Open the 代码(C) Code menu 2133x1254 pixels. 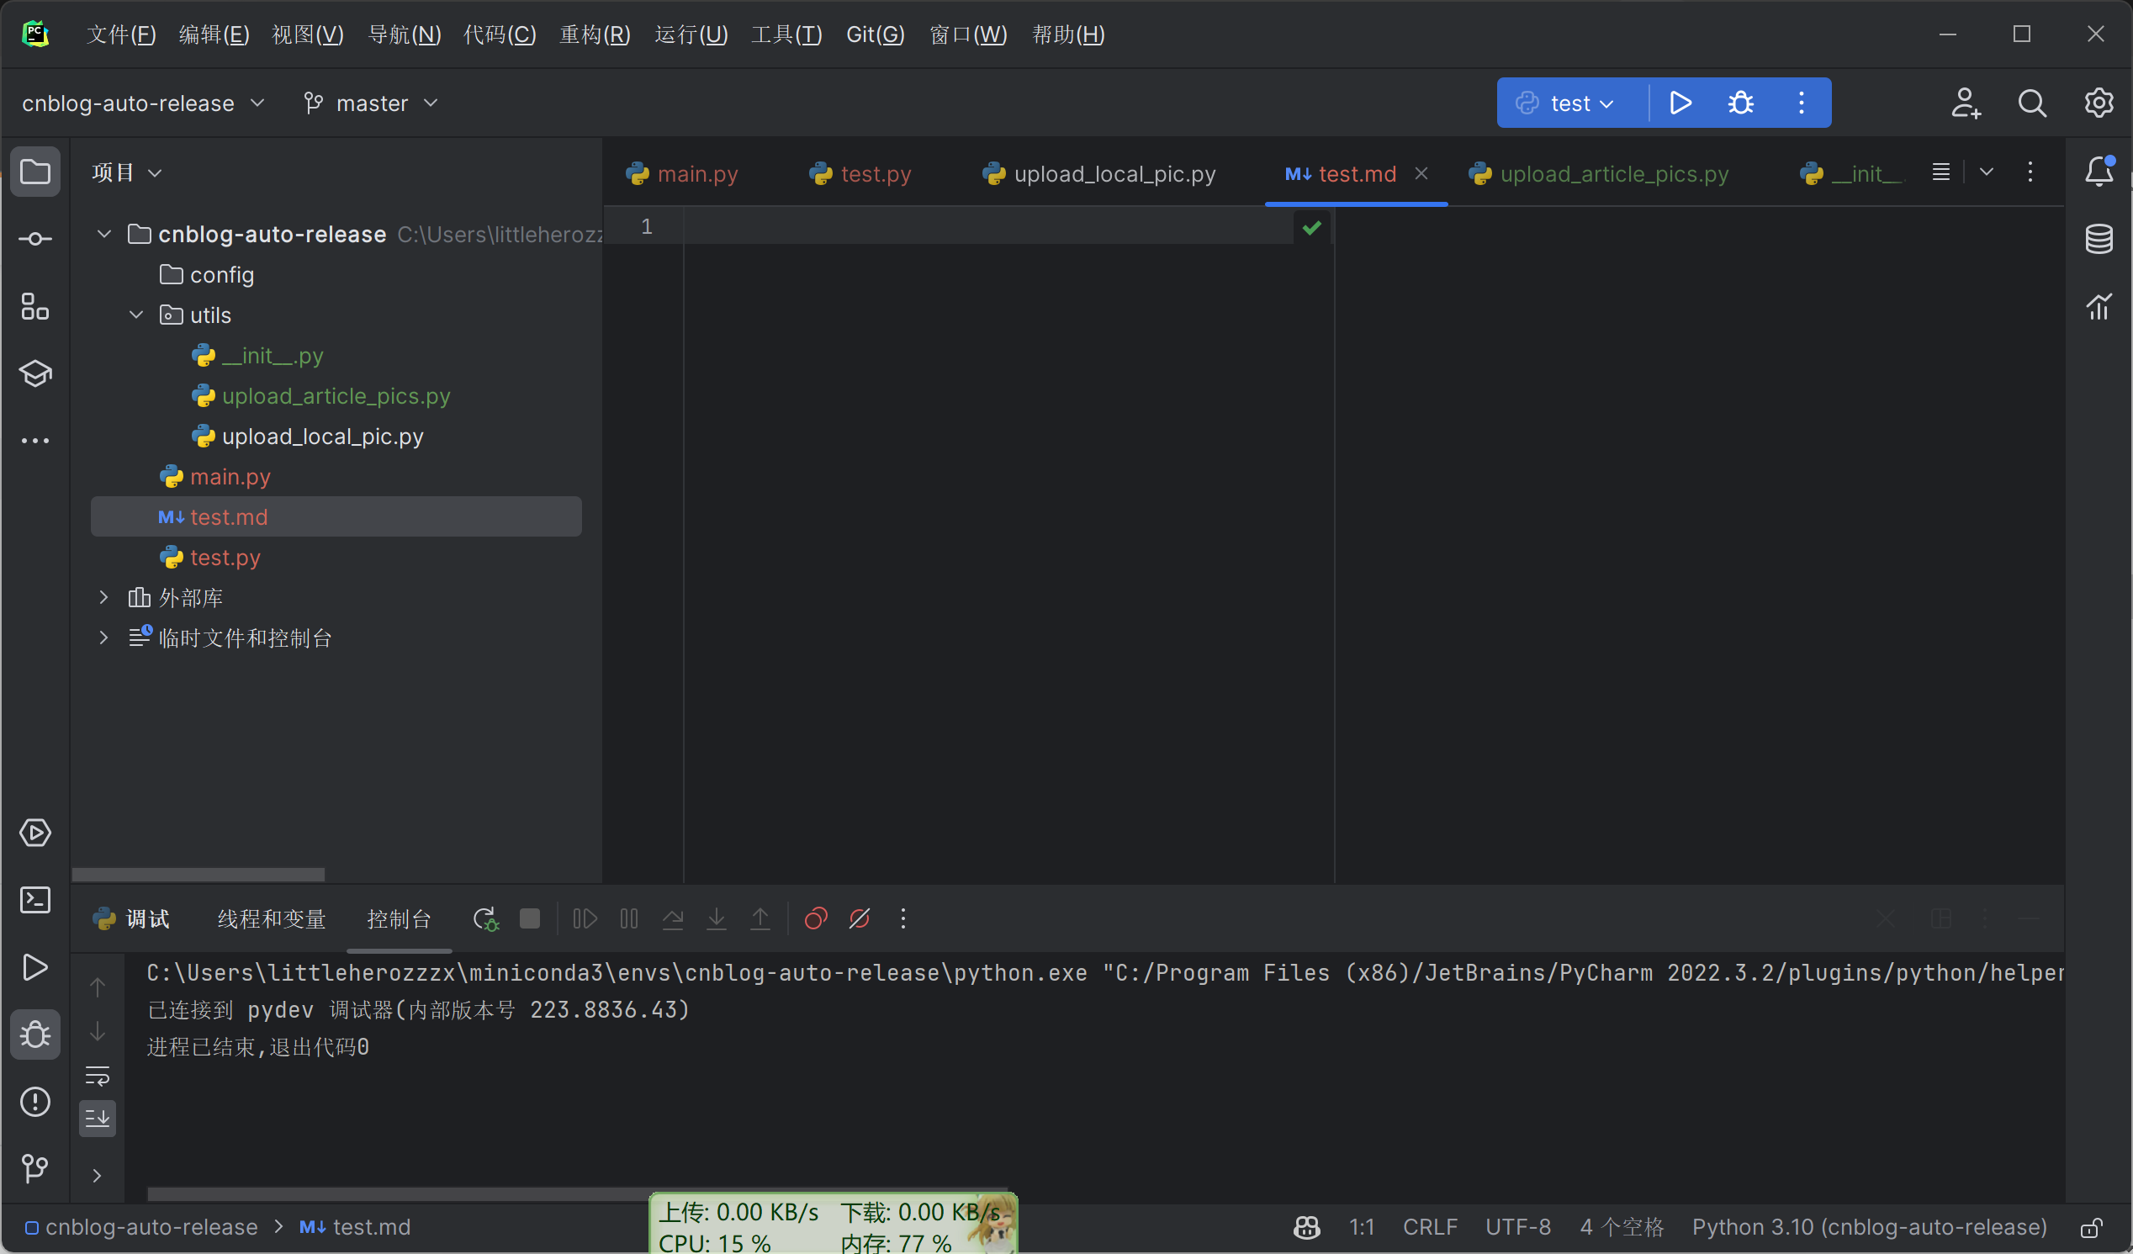click(x=500, y=34)
